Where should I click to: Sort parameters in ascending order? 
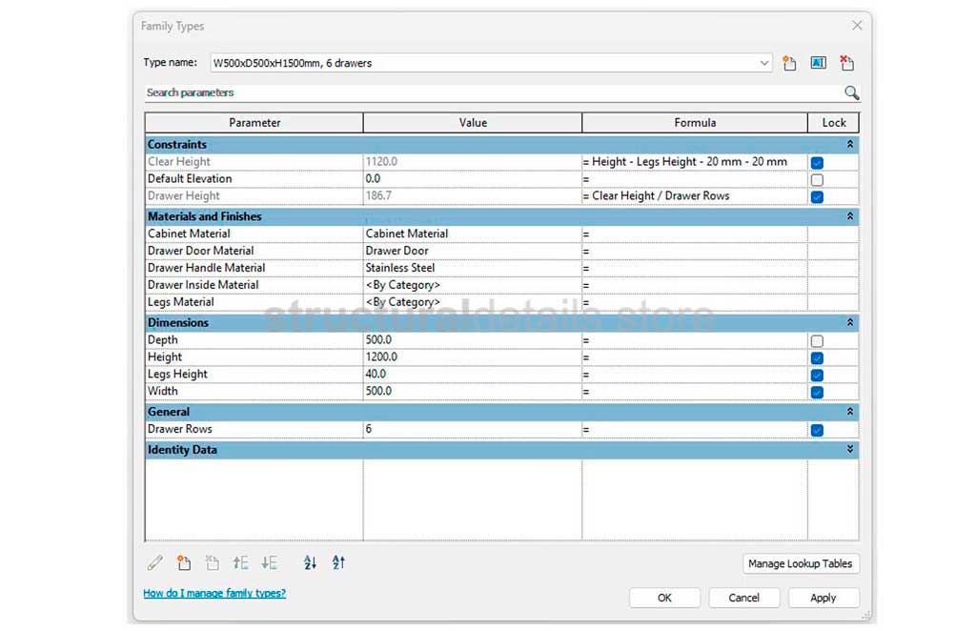tap(310, 563)
